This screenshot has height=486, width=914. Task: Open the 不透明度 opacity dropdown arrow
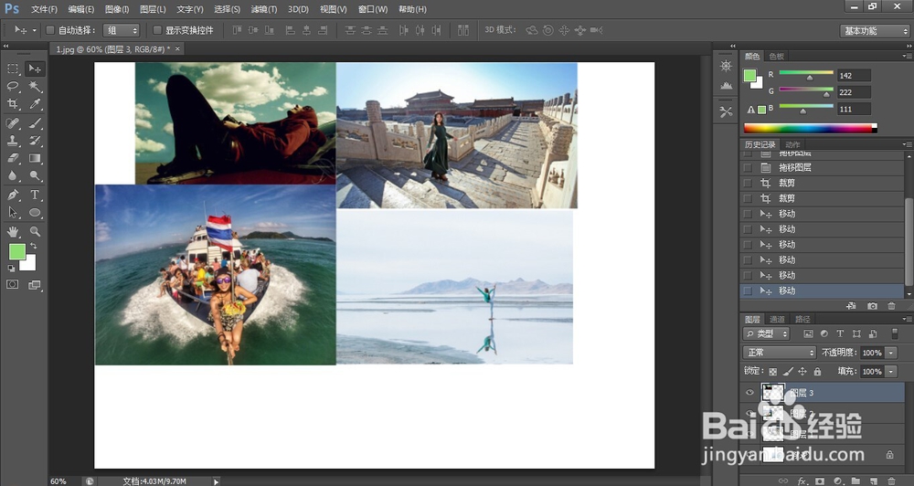891,353
